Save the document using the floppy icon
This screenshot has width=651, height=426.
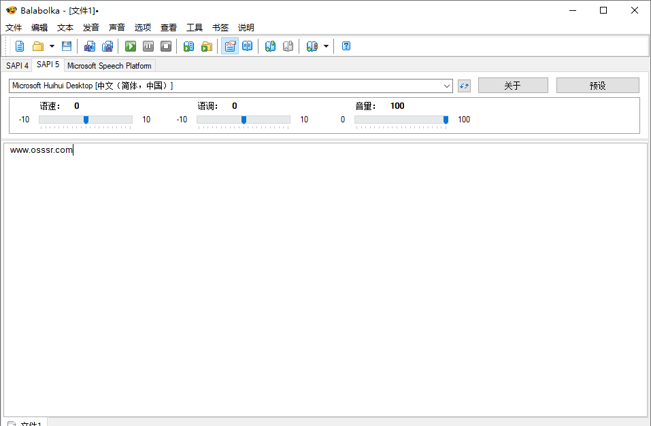click(x=67, y=46)
